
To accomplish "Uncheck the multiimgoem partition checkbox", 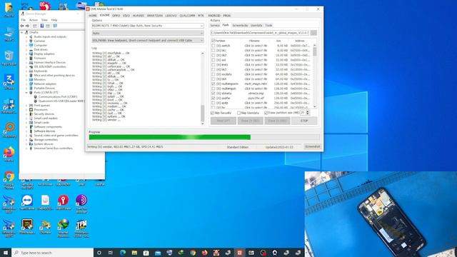I will [214, 84].
